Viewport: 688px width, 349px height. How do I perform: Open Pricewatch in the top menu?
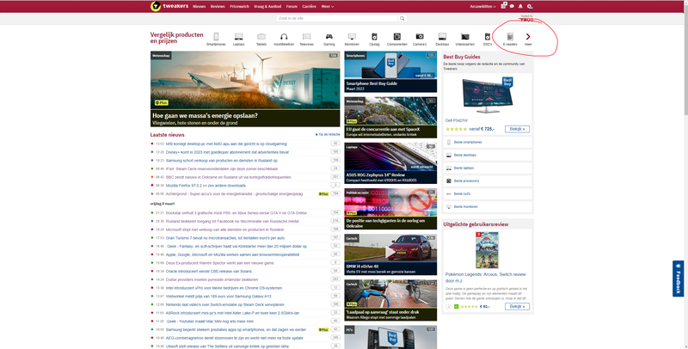[239, 7]
